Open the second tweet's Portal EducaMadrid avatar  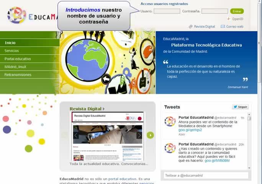click(x=170, y=148)
